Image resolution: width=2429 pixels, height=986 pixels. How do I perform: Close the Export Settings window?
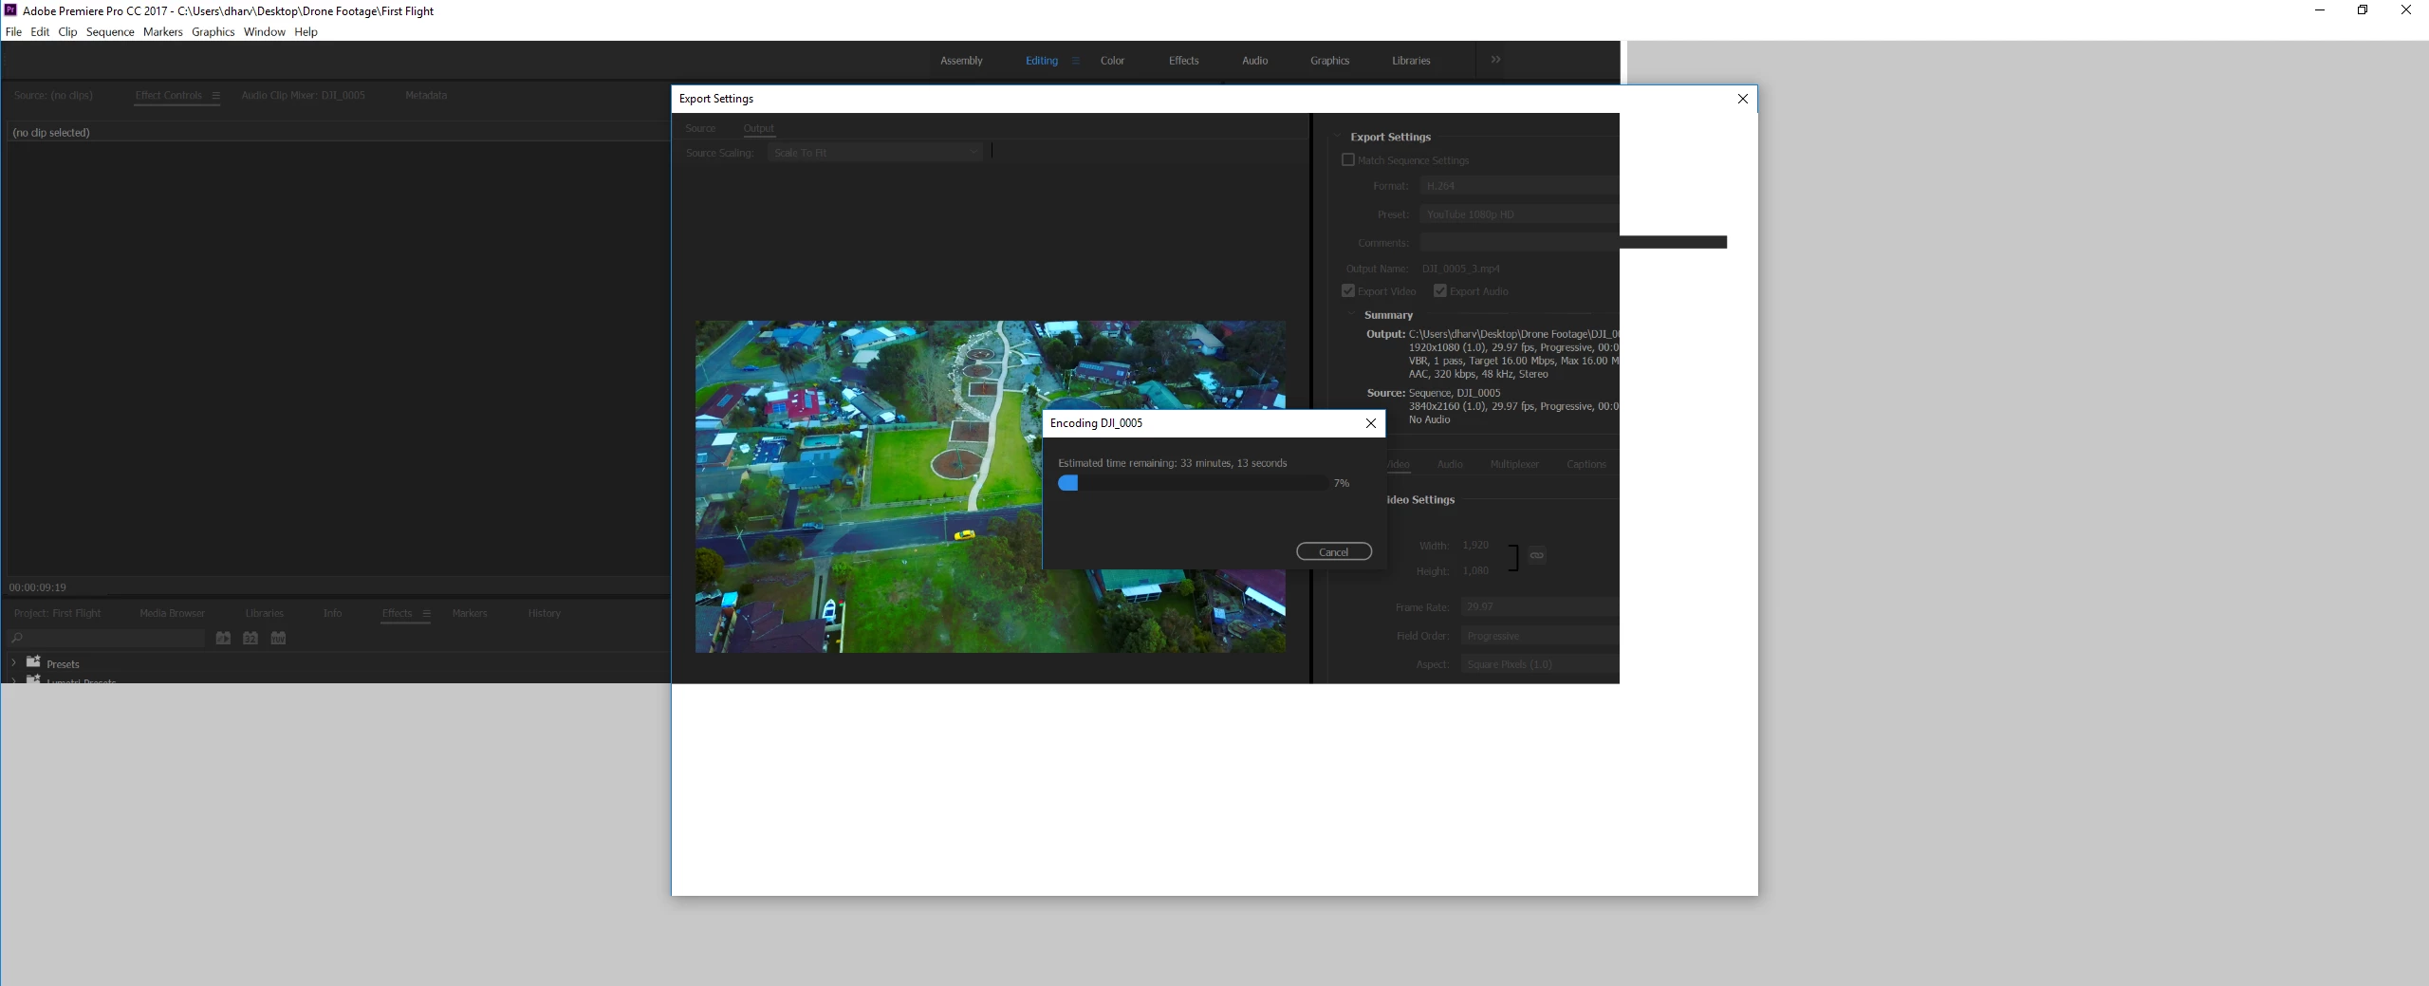pos(1742,99)
